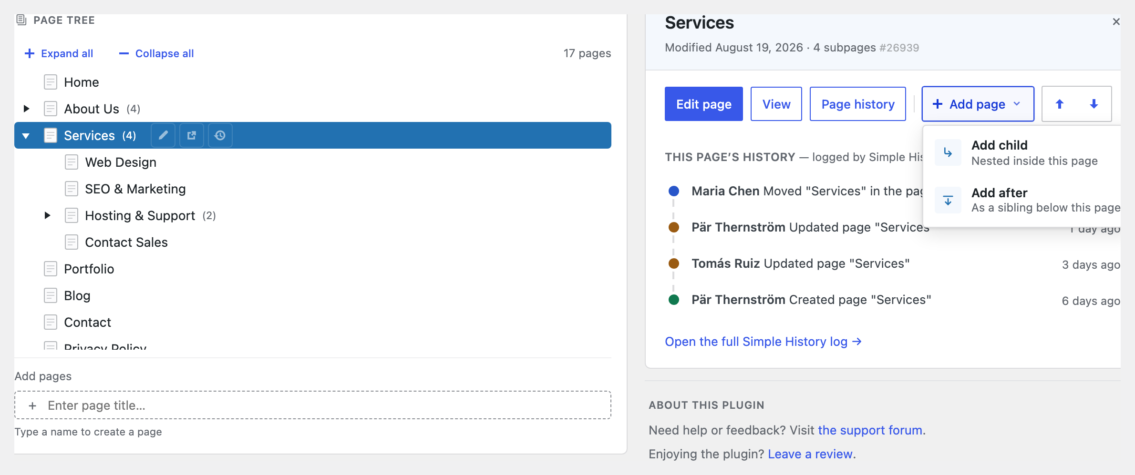Click the Add after sibling icon
The height and width of the screenshot is (475, 1135).
(x=948, y=200)
